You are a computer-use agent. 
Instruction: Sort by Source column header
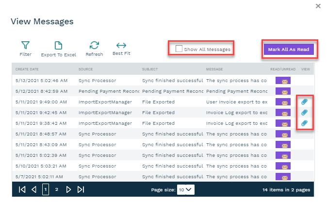(85, 69)
